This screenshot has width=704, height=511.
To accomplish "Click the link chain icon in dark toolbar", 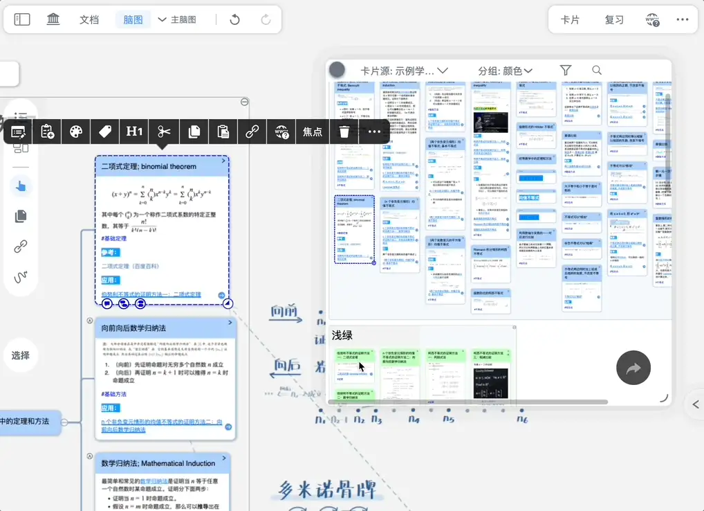I will click(252, 132).
